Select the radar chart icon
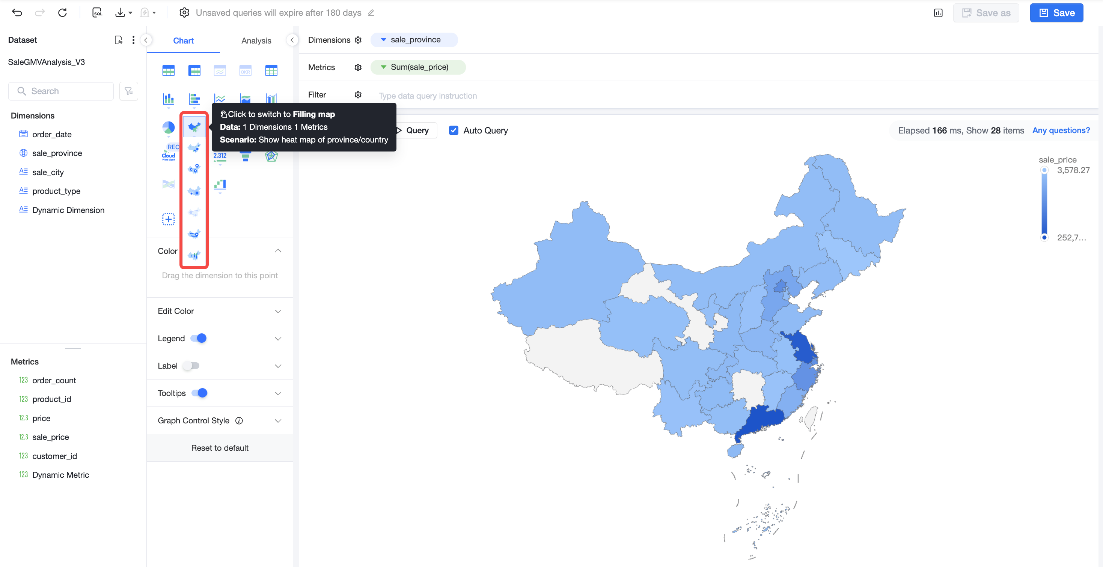The height and width of the screenshot is (567, 1103). click(x=271, y=156)
